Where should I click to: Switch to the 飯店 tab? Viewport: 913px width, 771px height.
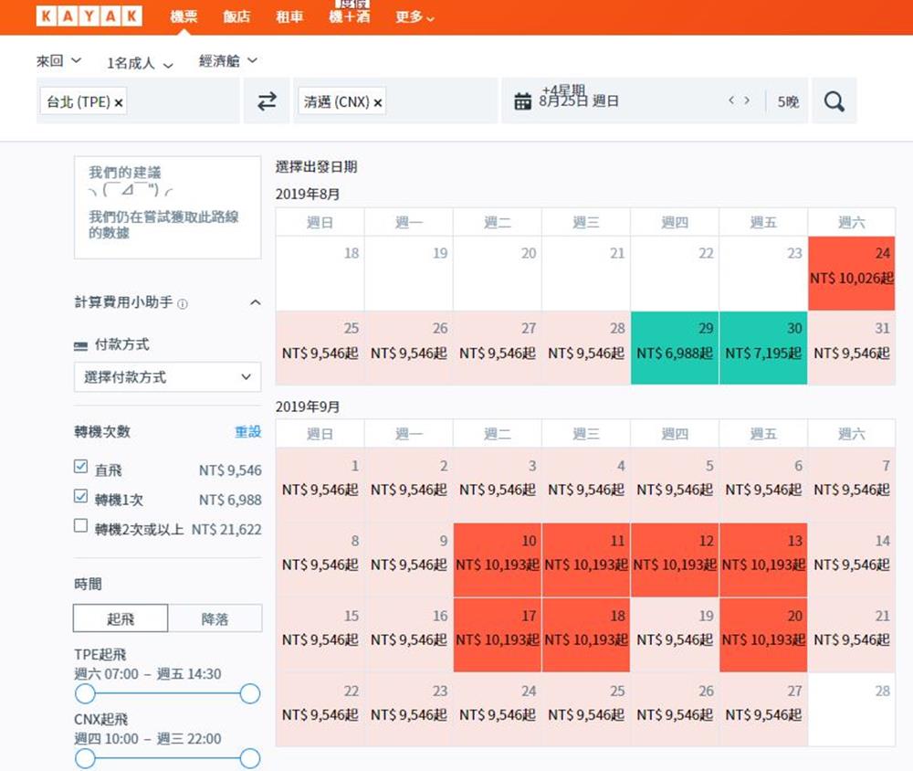236,16
